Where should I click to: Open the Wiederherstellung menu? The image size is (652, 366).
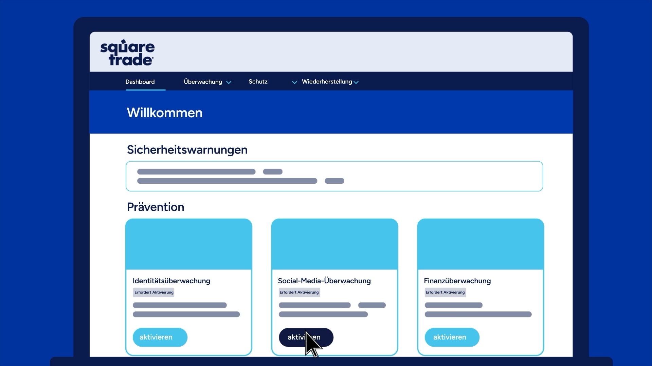click(327, 82)
